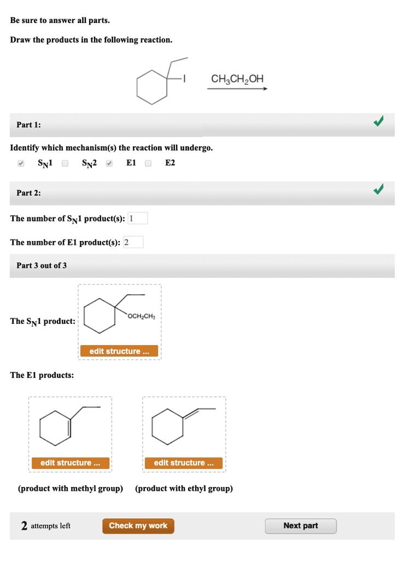Open the SN1 product structure editor
Image resolution: width=409 pixels, height=561 pixels.
tap(119, 351)
